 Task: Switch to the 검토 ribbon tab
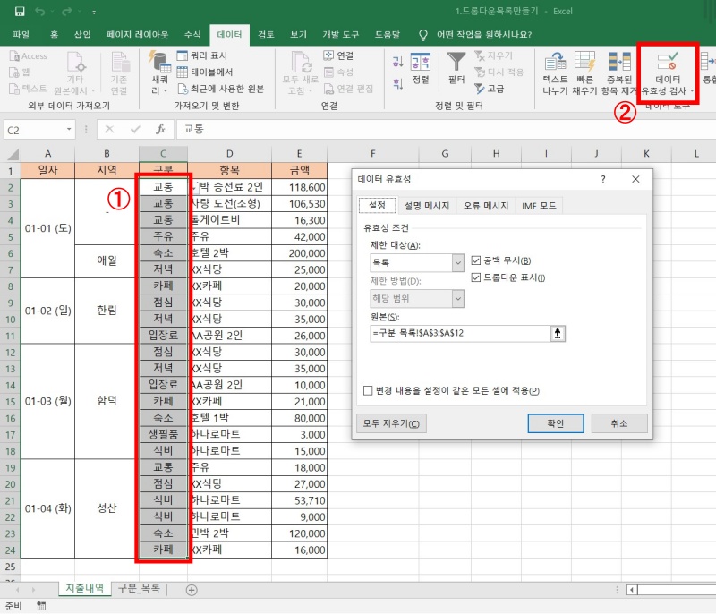[x=264, y=35]
